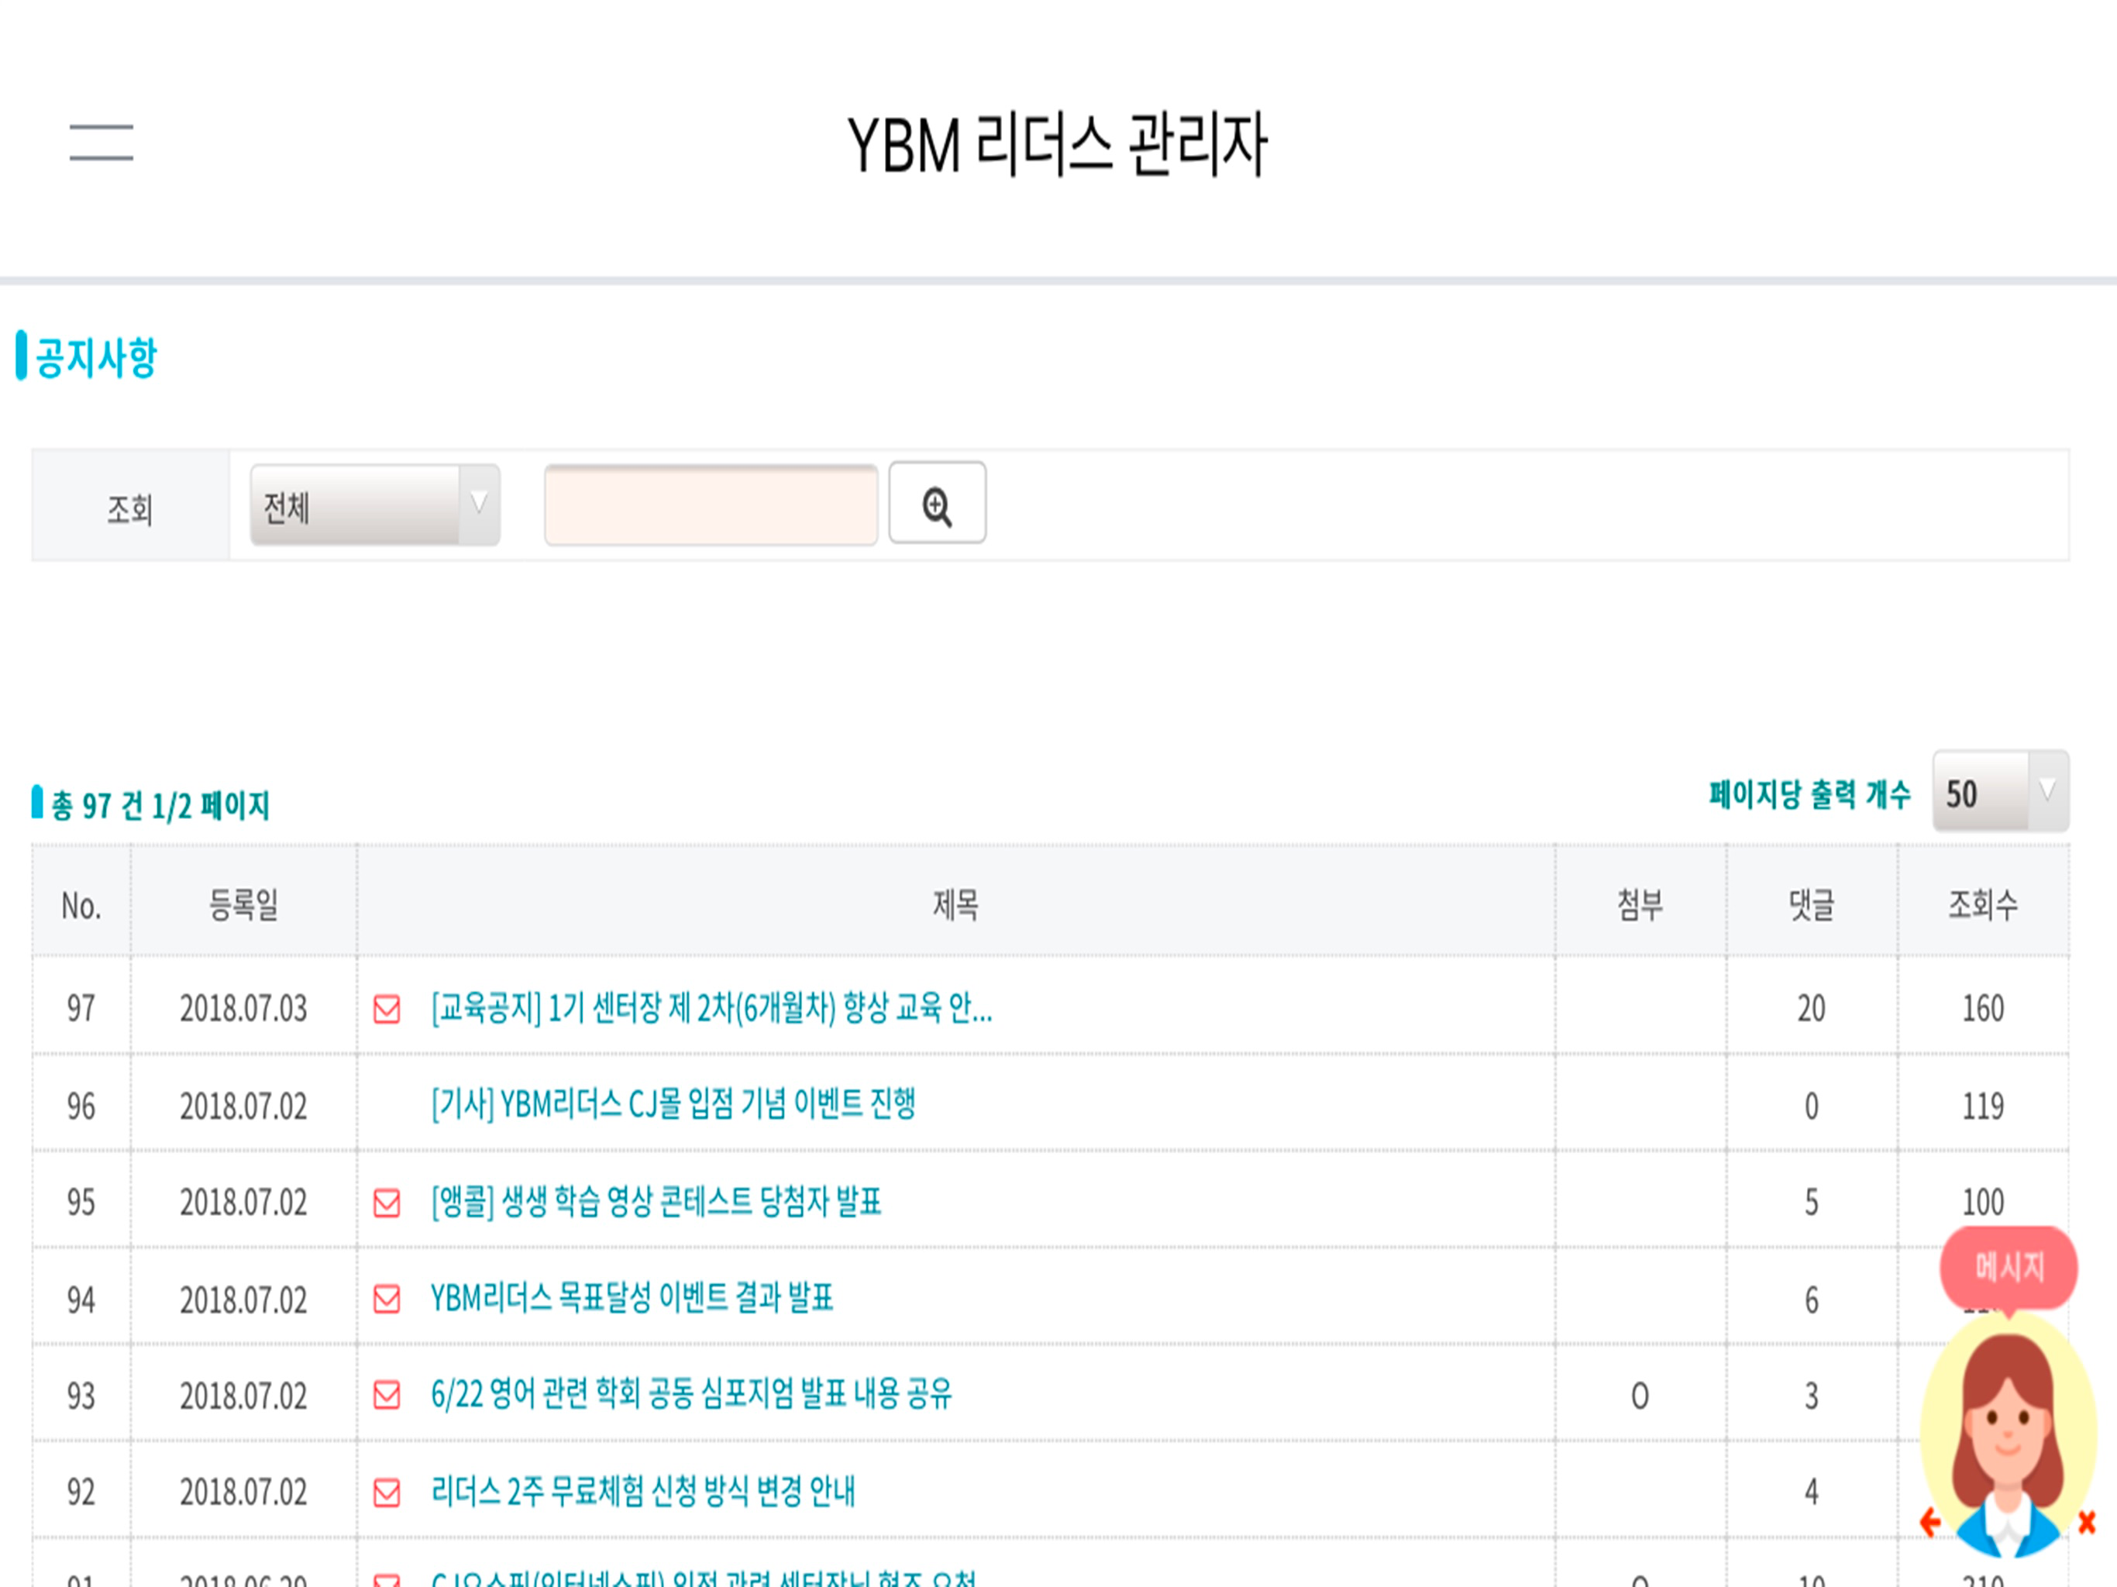Click comment count 4 in row 92
The image size is (2117, 1587).
(x=1812, y=1492)
